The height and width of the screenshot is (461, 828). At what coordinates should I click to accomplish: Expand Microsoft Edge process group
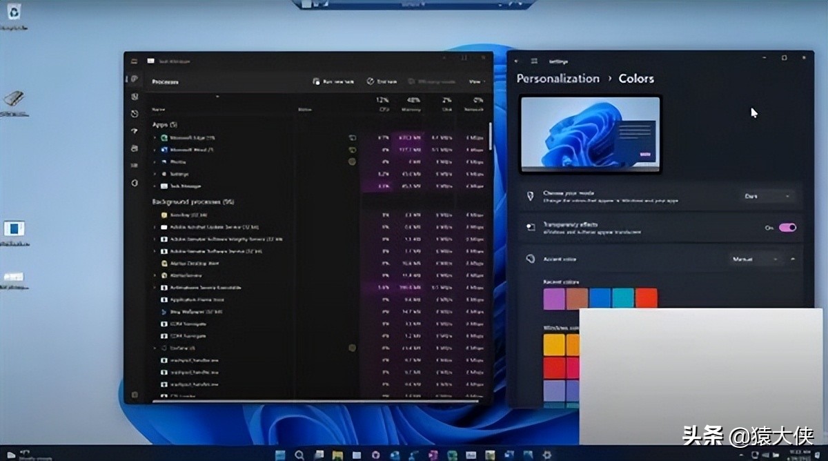pyautogui.click(x=155, y=138)
